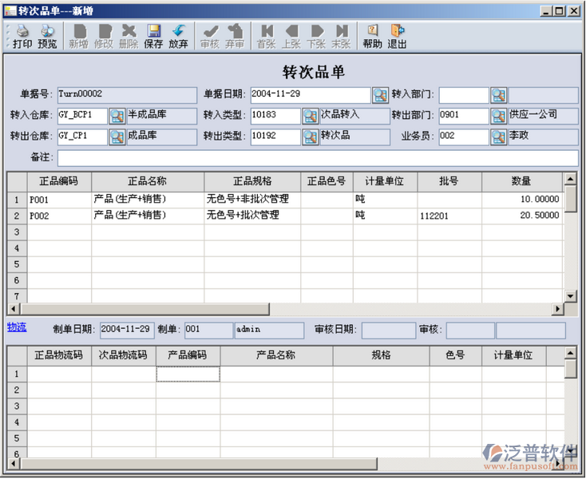Viewport: 586px width, 479px height.
Task: Open the 转入类型 lookup selector
Action: [310, 116]
